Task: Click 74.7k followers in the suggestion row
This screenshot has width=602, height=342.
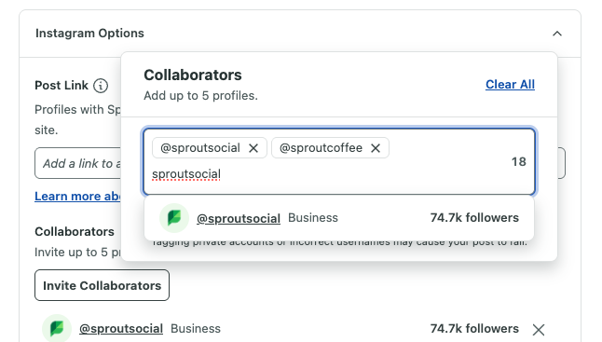Action: 474,218
